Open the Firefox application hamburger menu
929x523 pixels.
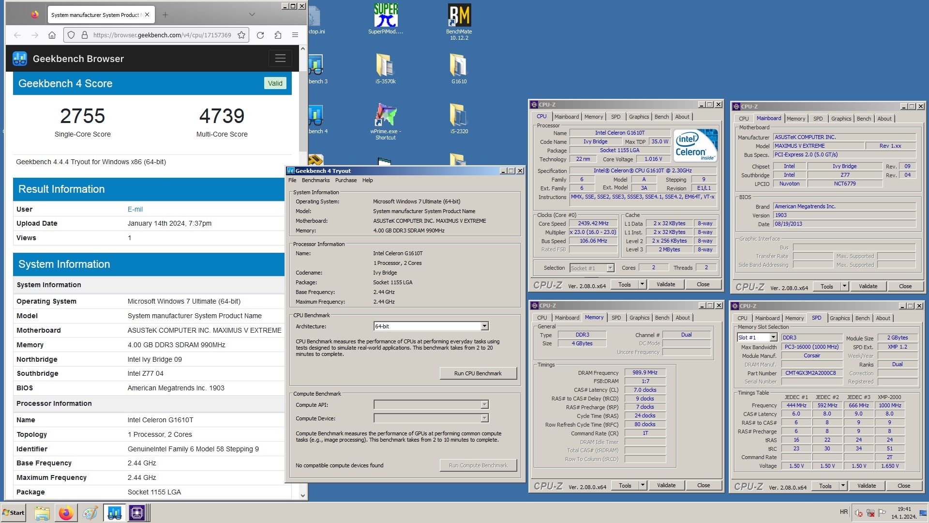[x=295, y=35]
